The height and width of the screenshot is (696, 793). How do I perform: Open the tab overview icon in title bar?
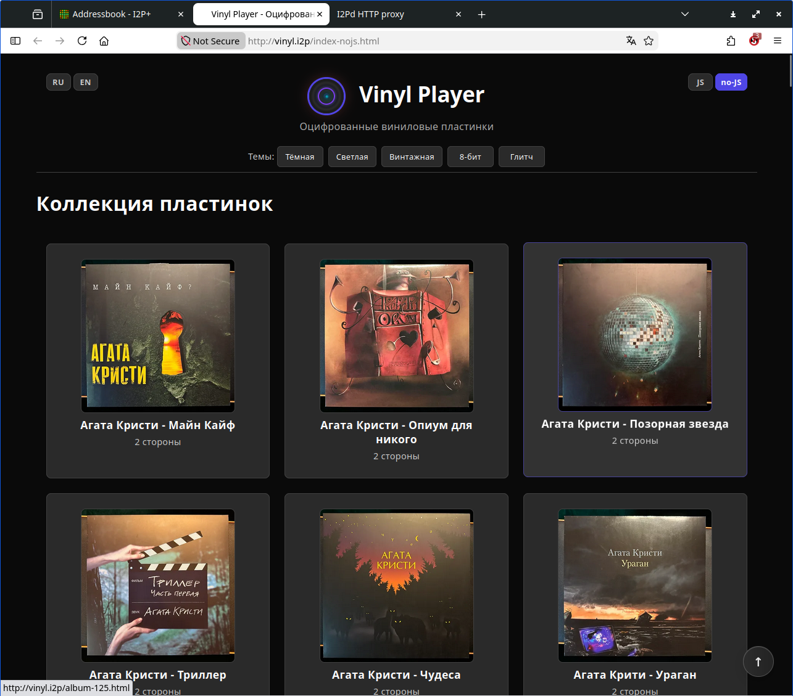click(38, 14)
